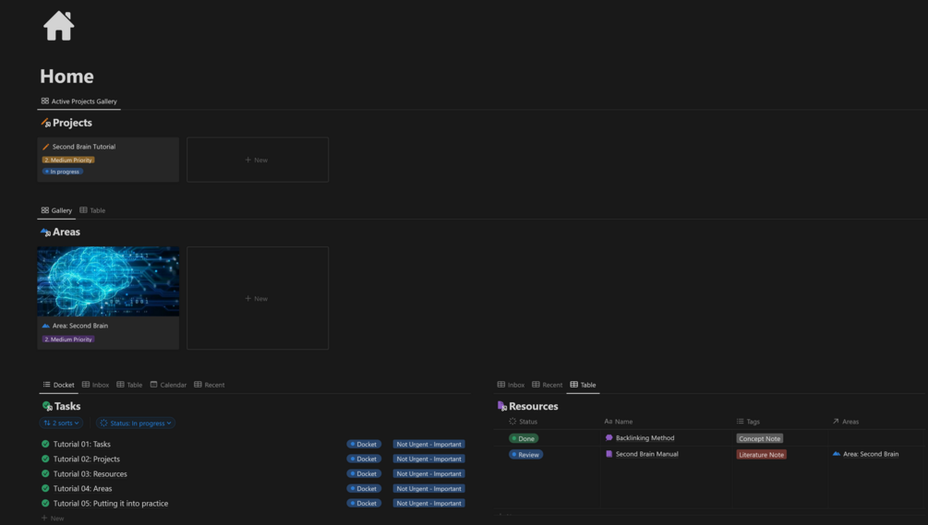Click the mountain icon beside Area: Second Brain card
Screen dimensions: 928x525
coord(45,326)
